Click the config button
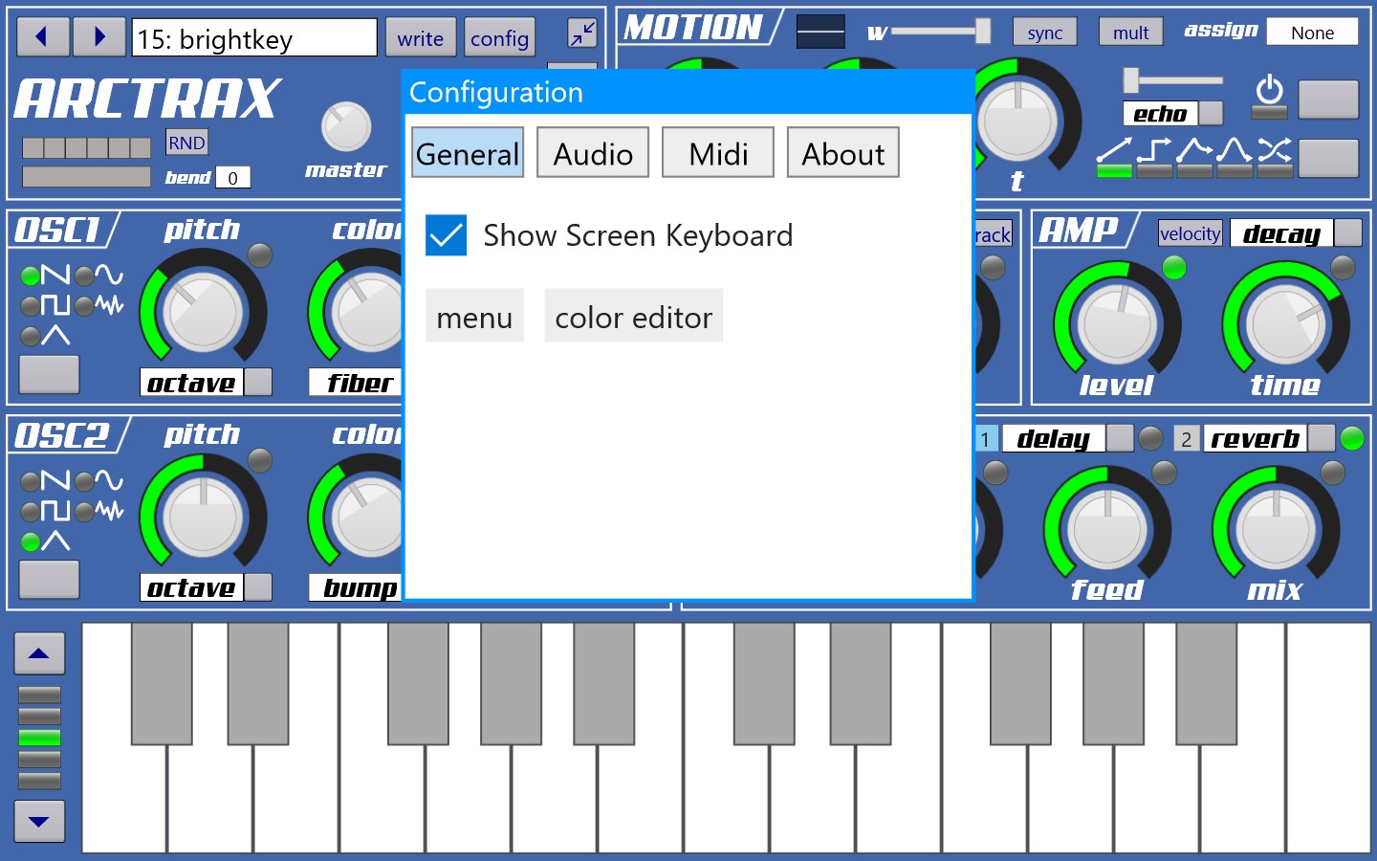Viewport: 1377px width, 861px height. (499, 38)
